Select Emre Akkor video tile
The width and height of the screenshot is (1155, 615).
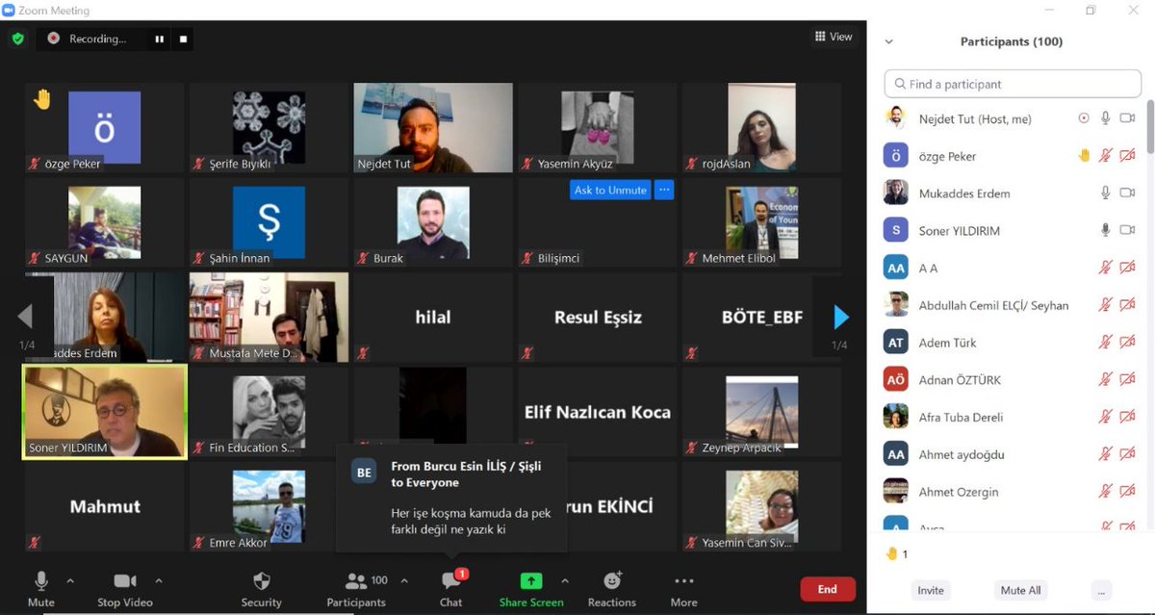269,506
